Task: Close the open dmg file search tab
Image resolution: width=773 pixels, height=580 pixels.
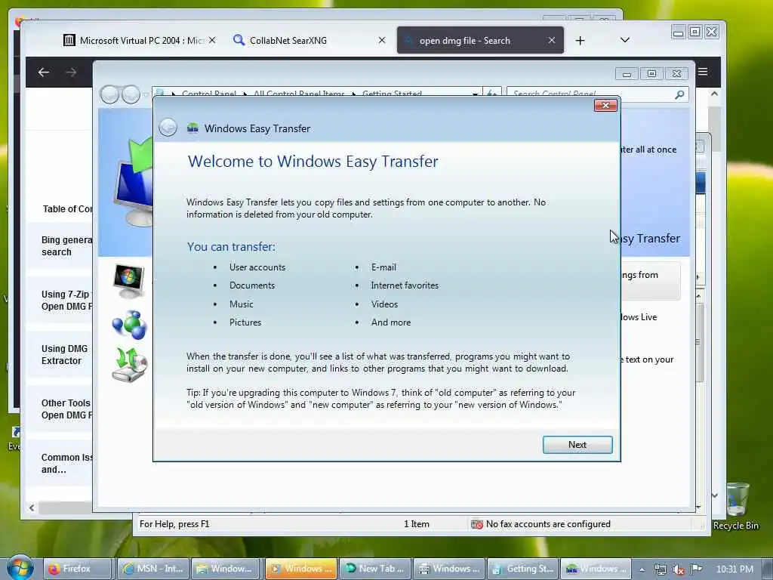Action: (552, 41)
